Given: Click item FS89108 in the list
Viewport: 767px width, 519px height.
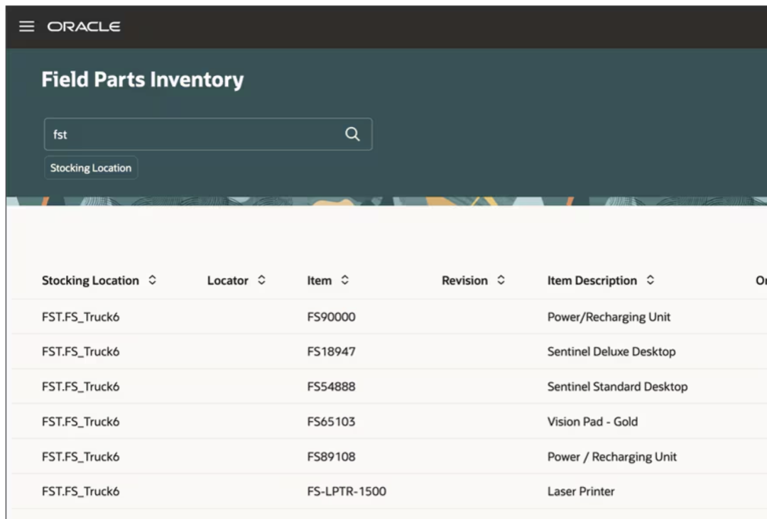Looking at the screenshot, I should pyautogui.click(x=331, y=457).
